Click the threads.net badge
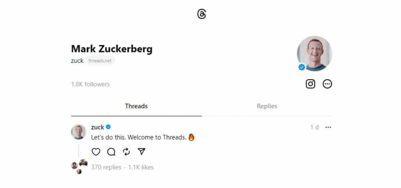Image resolution: width=401 pixels, height=188 pixels. pos(100,61)
